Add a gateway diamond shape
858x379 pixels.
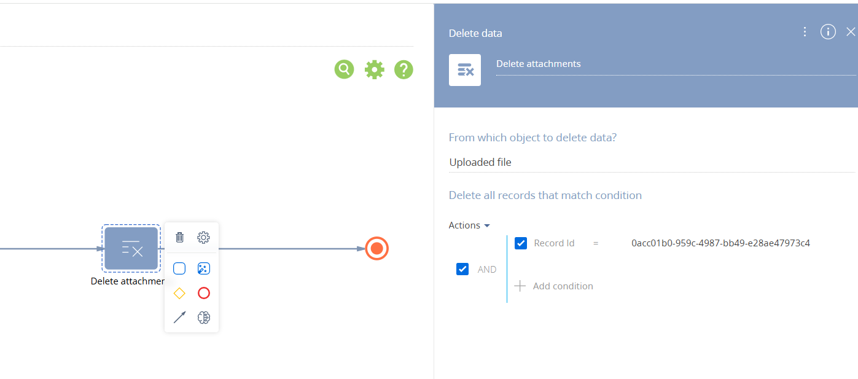(179, 293)
